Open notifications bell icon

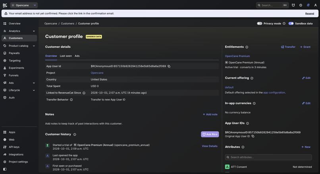pos(308,5)
